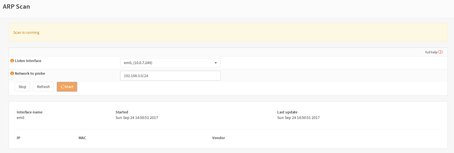Stop the running ARP scan
The width and height of the screenshot is (454, 153).
[22, 87]
